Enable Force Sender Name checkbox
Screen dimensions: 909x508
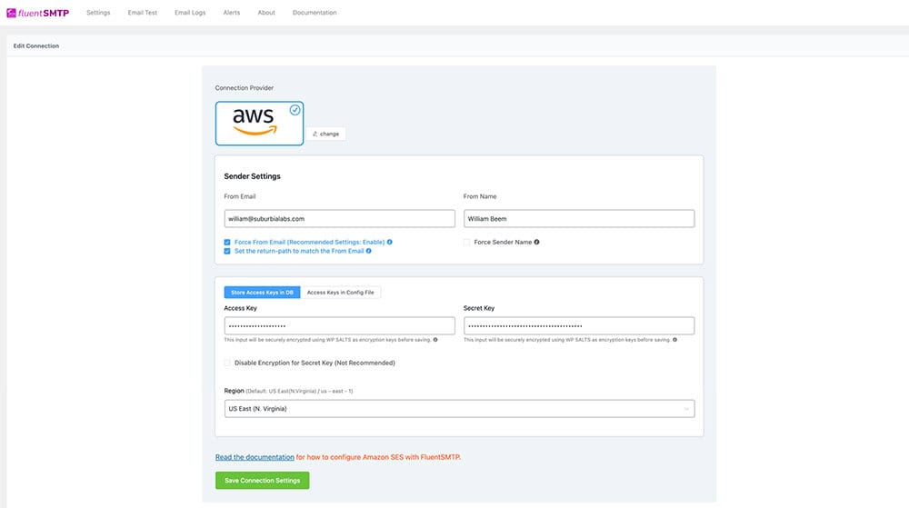click(x=466, y=242)
